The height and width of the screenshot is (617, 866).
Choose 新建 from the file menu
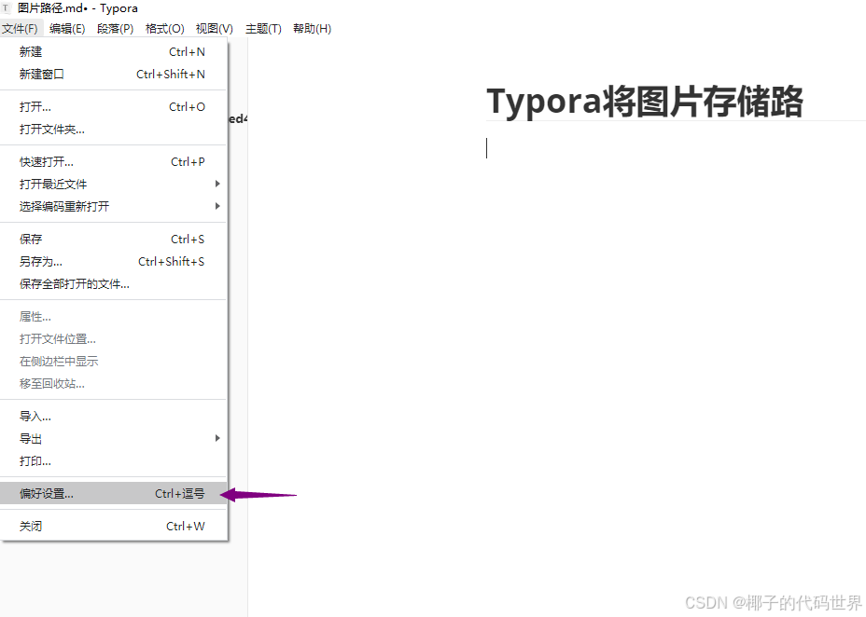click(x=113, y=52)
